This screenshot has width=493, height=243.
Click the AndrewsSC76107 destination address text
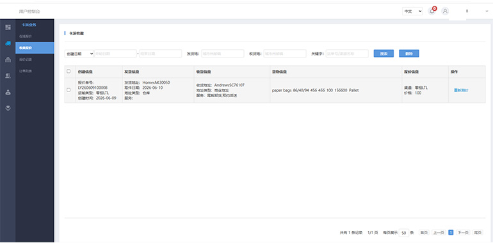tap(229, 85)
